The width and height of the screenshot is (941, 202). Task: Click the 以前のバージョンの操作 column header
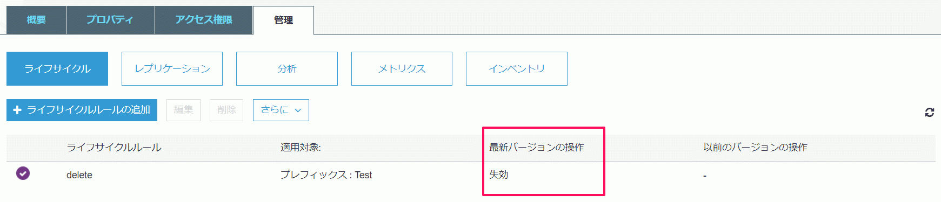tap(755, 147)
